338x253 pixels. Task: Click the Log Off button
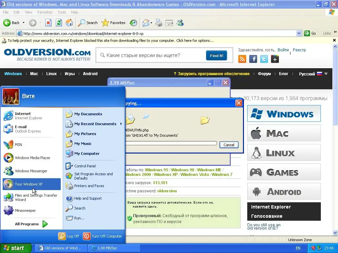69,236
